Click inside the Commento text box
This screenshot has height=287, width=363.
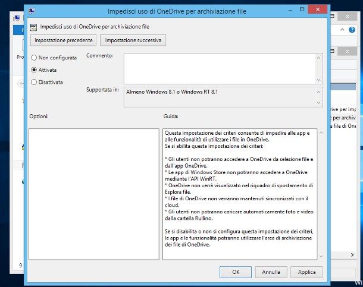pos(220,68)
